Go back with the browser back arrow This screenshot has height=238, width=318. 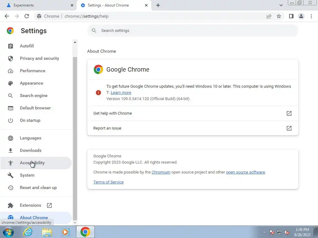pos(7,16)
